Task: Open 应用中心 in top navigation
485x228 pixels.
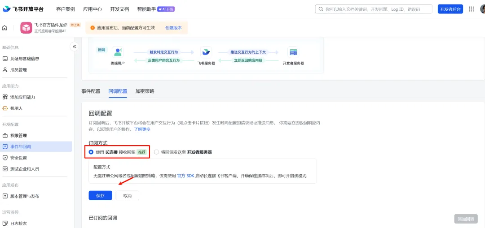Action: point(93,9)
